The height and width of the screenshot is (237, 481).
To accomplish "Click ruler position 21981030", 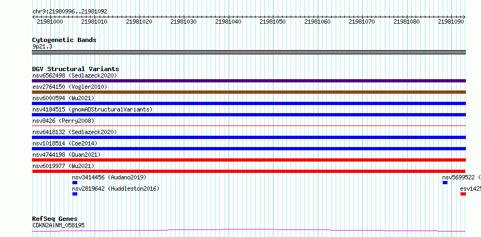I will pos(184,22).
